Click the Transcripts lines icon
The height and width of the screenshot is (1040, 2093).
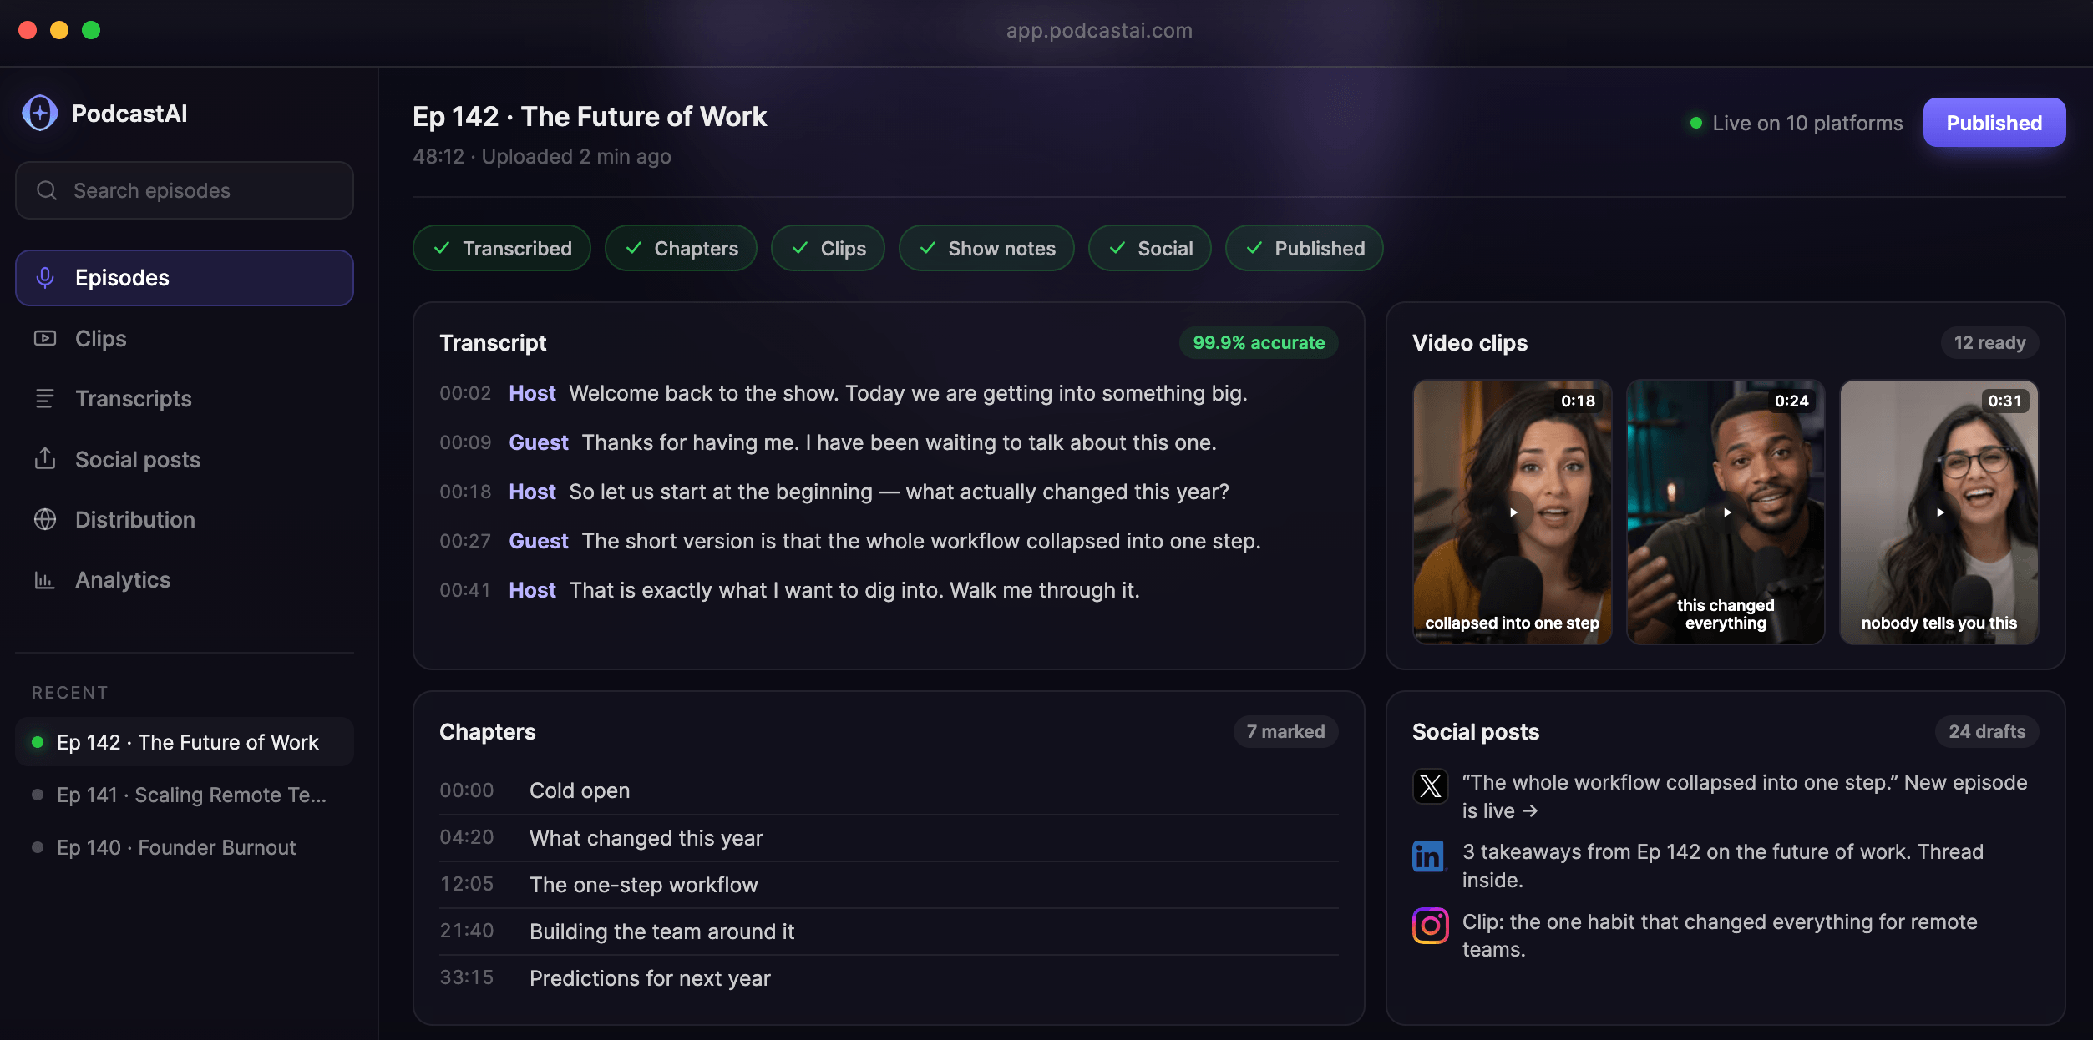tap(45, 399)
